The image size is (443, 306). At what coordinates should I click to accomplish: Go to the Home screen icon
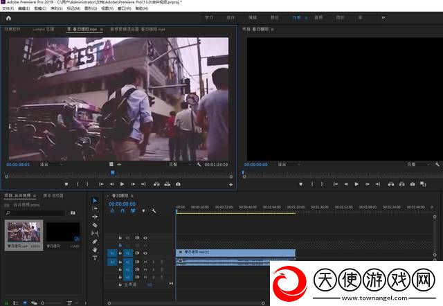click(x=8, y=18)
